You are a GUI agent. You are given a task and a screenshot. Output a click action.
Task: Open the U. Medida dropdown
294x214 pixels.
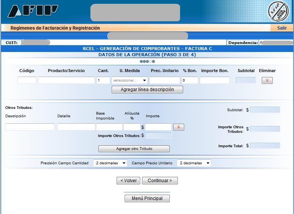tap(130, 80)
